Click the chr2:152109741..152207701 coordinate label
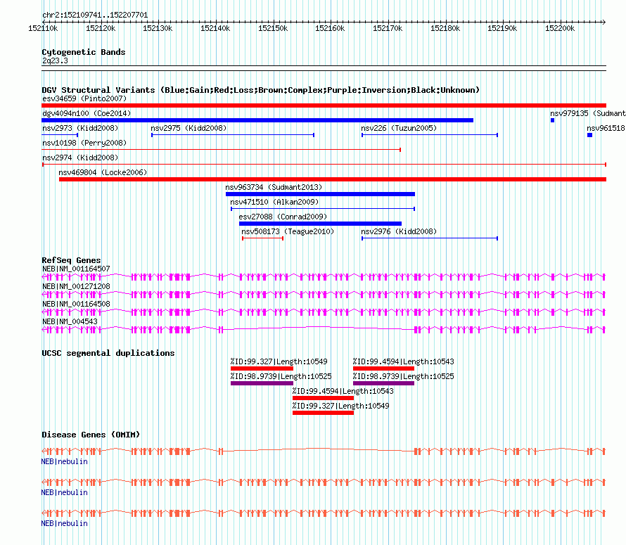Screen dimensions: 626x545 tap(95, 15)
